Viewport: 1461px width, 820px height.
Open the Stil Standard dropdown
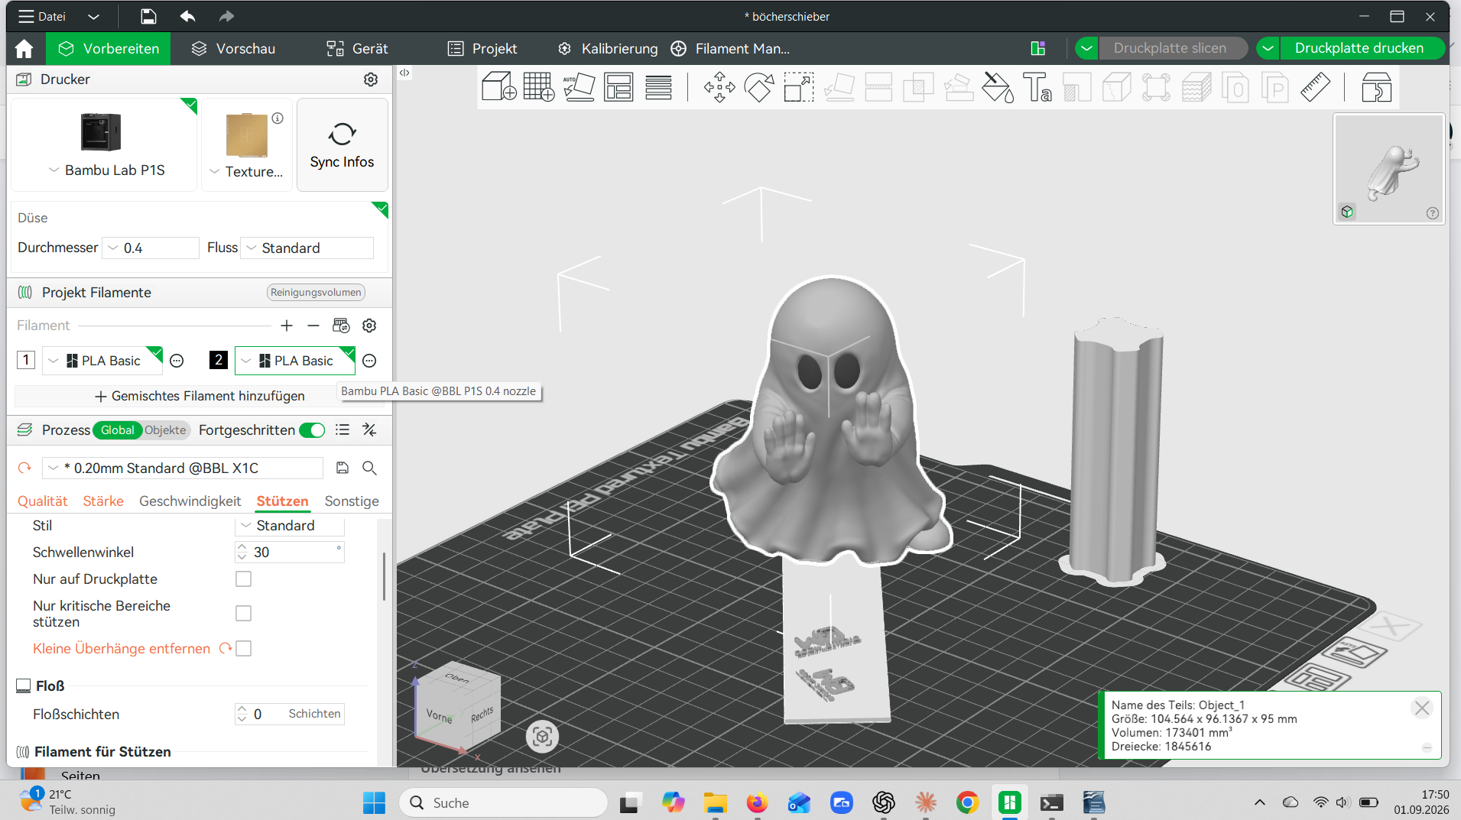click(290, 526)
